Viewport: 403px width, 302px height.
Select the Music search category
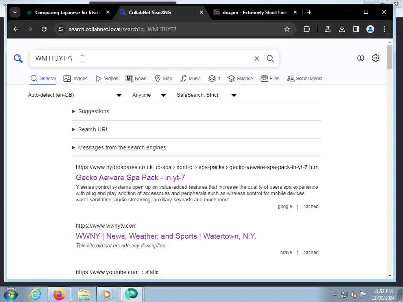[190, 79]
